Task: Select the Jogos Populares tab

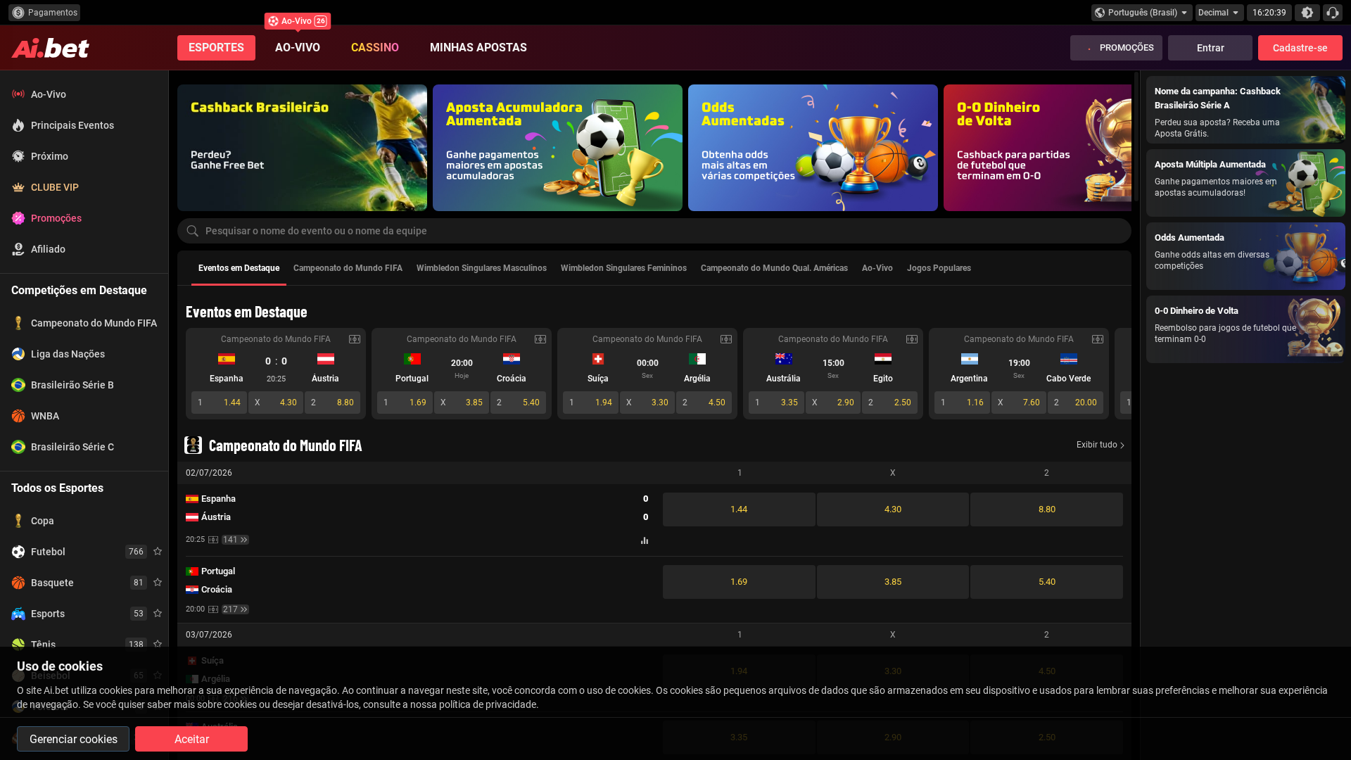Action: [939, 268]
